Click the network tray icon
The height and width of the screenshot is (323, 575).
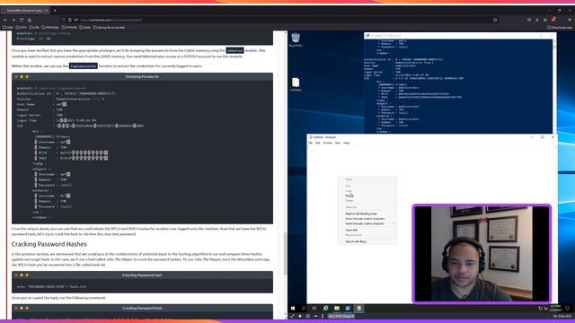[x=541, y=309]
